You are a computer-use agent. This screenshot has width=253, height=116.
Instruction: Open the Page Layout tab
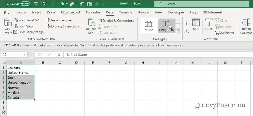coord(70,12)
